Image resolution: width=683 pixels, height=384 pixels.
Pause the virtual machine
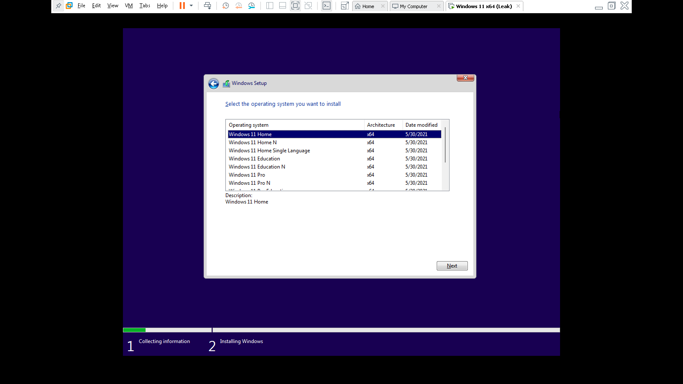click(182, 6)
